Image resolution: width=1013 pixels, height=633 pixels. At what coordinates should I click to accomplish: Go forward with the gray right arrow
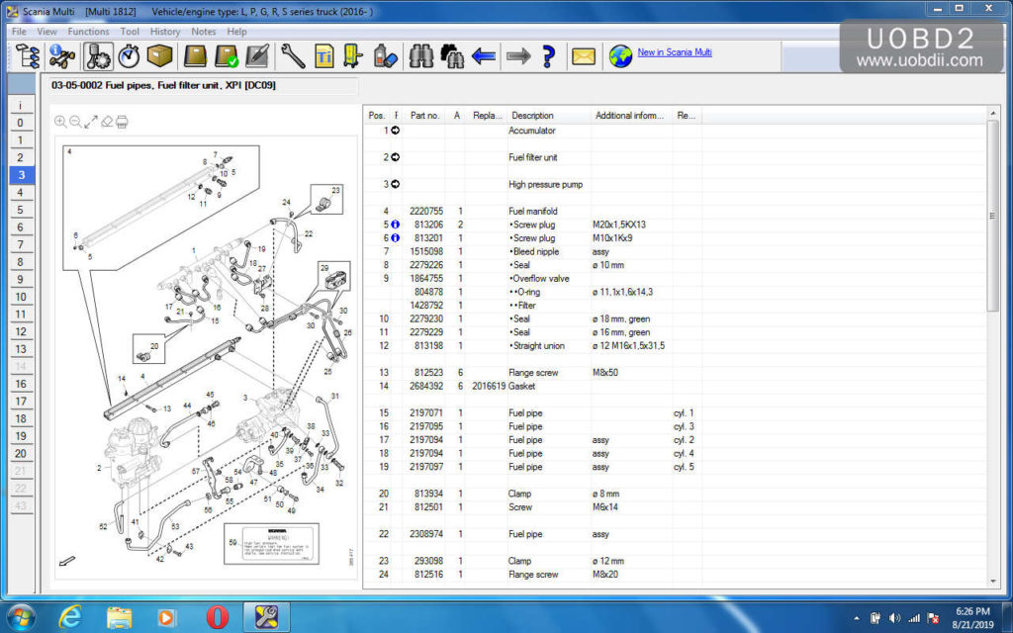(518, 56)
